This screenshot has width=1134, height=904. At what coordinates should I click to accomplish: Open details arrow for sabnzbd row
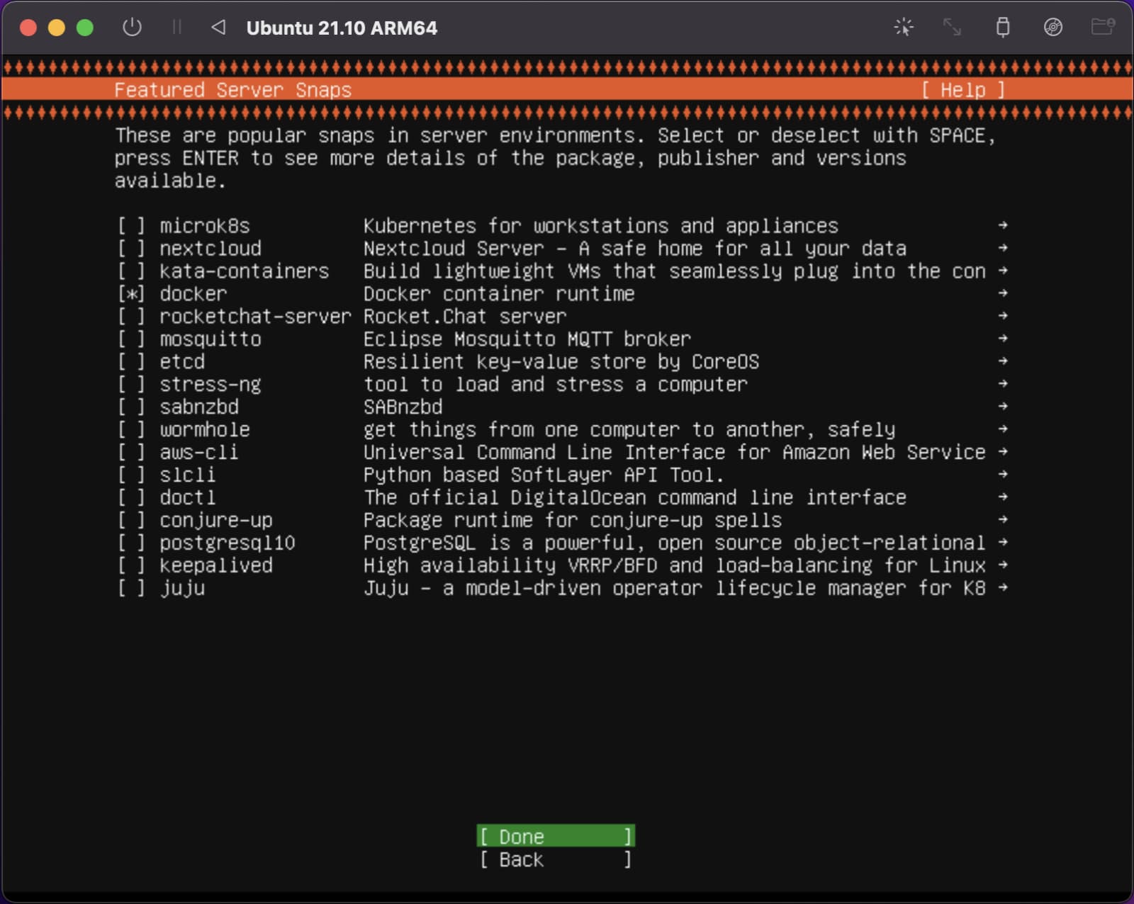pyautogui.click(x=1002, y=407)
